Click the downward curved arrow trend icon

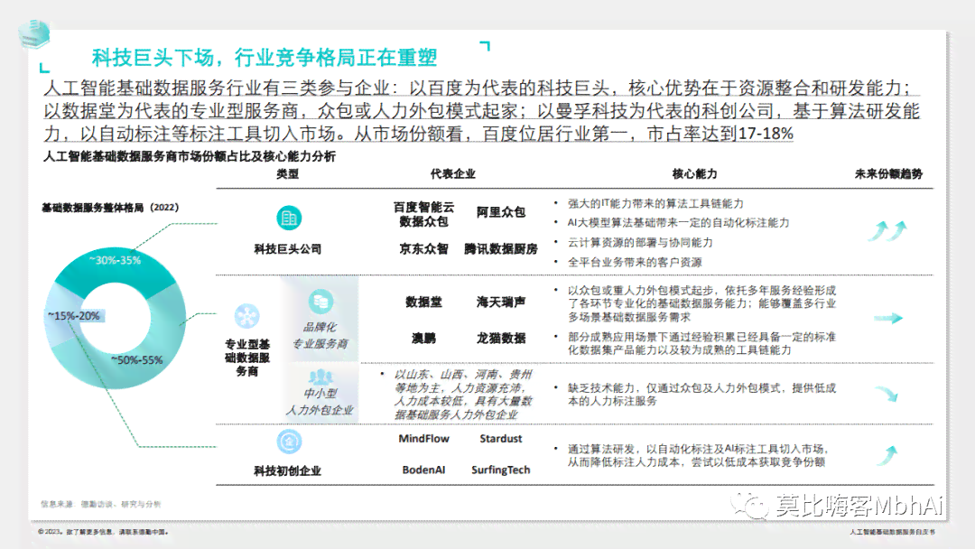pyautogui.click(x=887, y=394)
